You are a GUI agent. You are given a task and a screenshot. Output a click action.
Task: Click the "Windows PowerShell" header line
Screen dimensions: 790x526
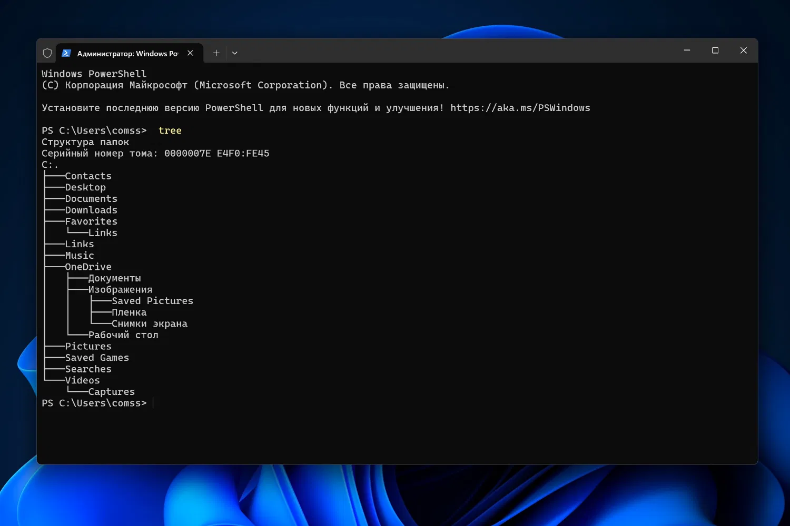(x=94, y=74)
